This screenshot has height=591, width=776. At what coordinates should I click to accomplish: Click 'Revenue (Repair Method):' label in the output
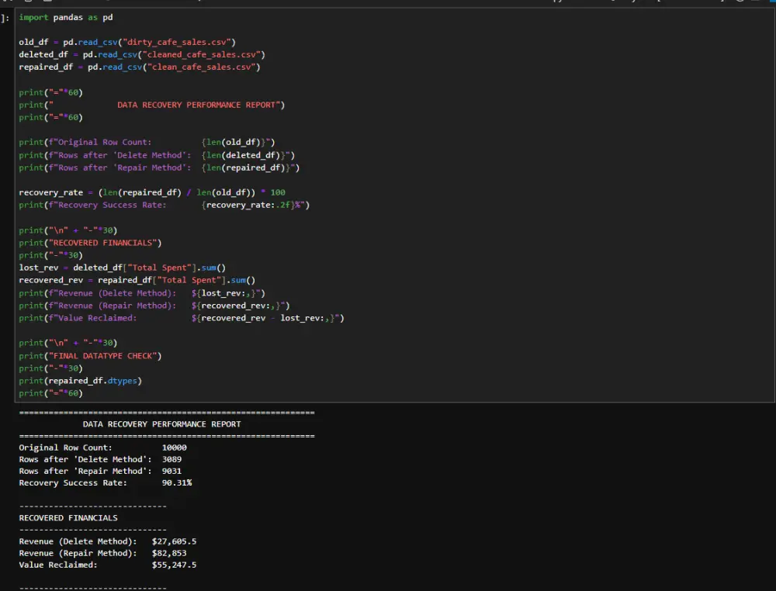(x=78, y=554)
